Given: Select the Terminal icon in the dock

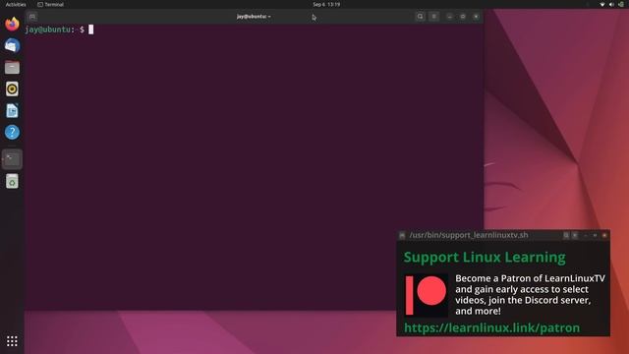Looking at the screenshot, I should click(x=12, y=159).
